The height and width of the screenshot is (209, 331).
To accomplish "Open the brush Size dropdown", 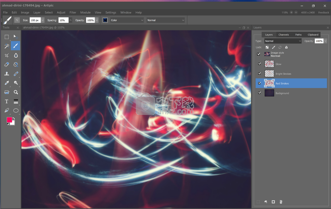I will tap(43, 20).
